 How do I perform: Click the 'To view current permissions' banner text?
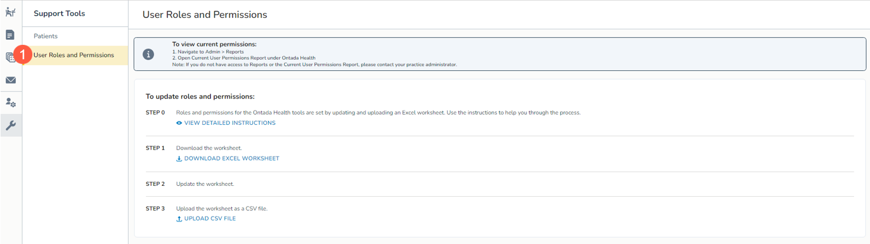coord(214,44)
